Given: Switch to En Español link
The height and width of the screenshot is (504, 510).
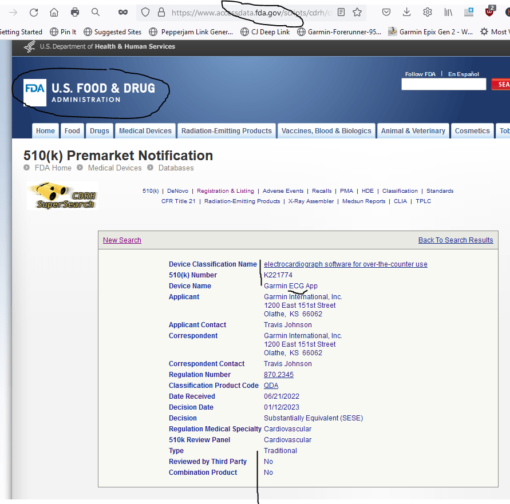Looking at the screenshot, I should click(x=463, y=74).
